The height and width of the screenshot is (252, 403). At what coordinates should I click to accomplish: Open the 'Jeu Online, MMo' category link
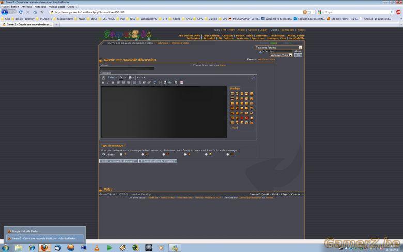pos(189,36)
